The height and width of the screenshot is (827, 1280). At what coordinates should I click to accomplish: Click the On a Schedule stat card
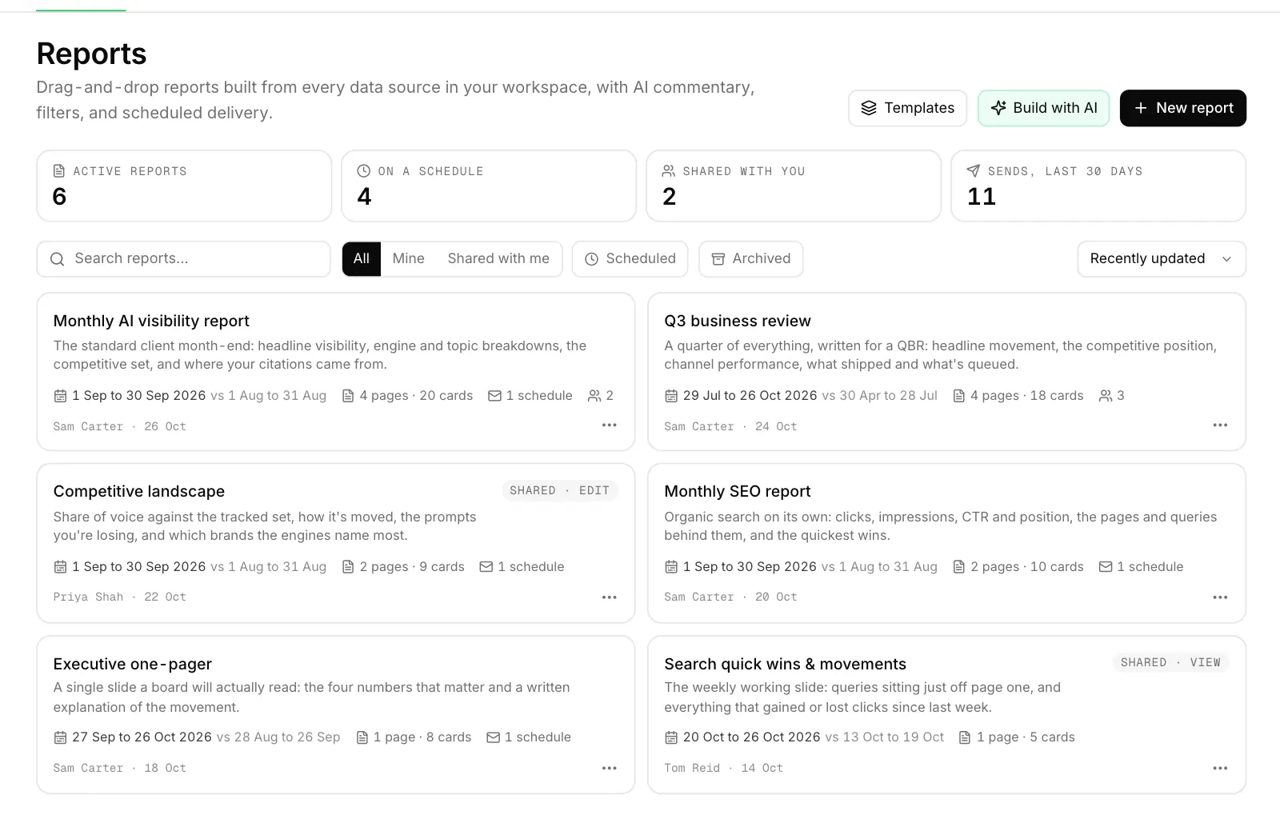[x=489, y=186]
